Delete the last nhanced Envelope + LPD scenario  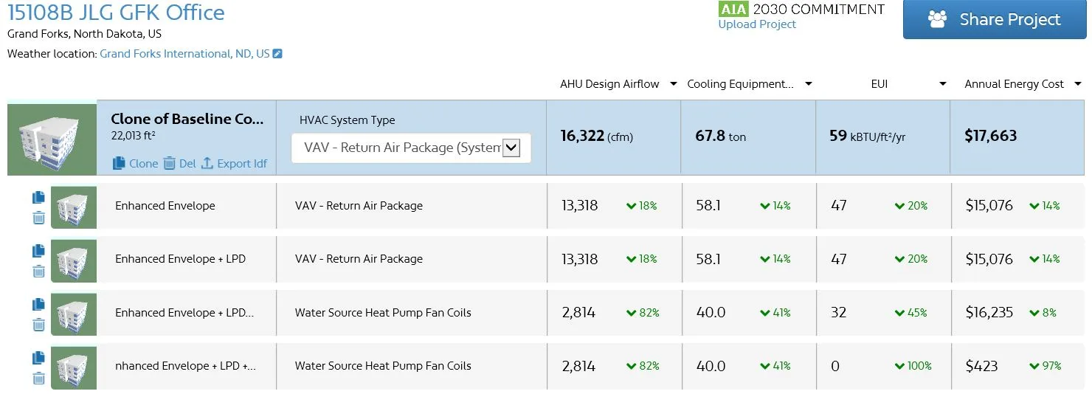38,378
